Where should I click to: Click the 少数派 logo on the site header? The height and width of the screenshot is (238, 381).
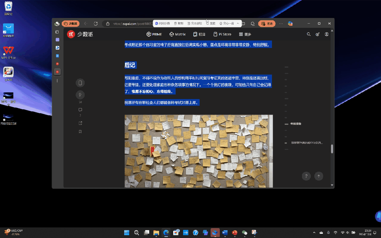[80, 34]
